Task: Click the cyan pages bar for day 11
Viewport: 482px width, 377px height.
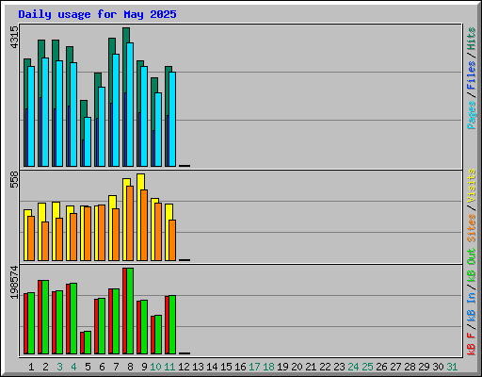Action: 172,120
